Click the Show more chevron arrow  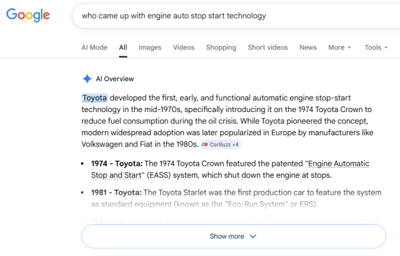[253, 236]
